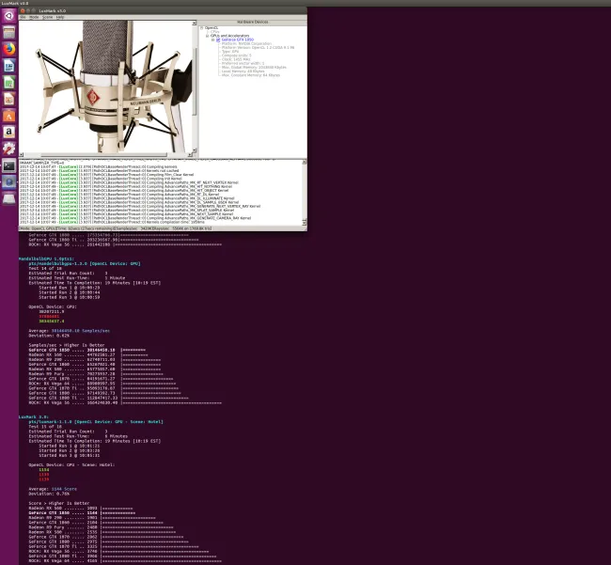Viewport: 611px width, 565px height.
Task: Open the removable drive dock icon
Action: [x=9, y=199]
